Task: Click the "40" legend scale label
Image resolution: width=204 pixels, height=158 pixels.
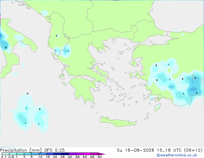Action: pyautogui.click(x=85, y=157)
